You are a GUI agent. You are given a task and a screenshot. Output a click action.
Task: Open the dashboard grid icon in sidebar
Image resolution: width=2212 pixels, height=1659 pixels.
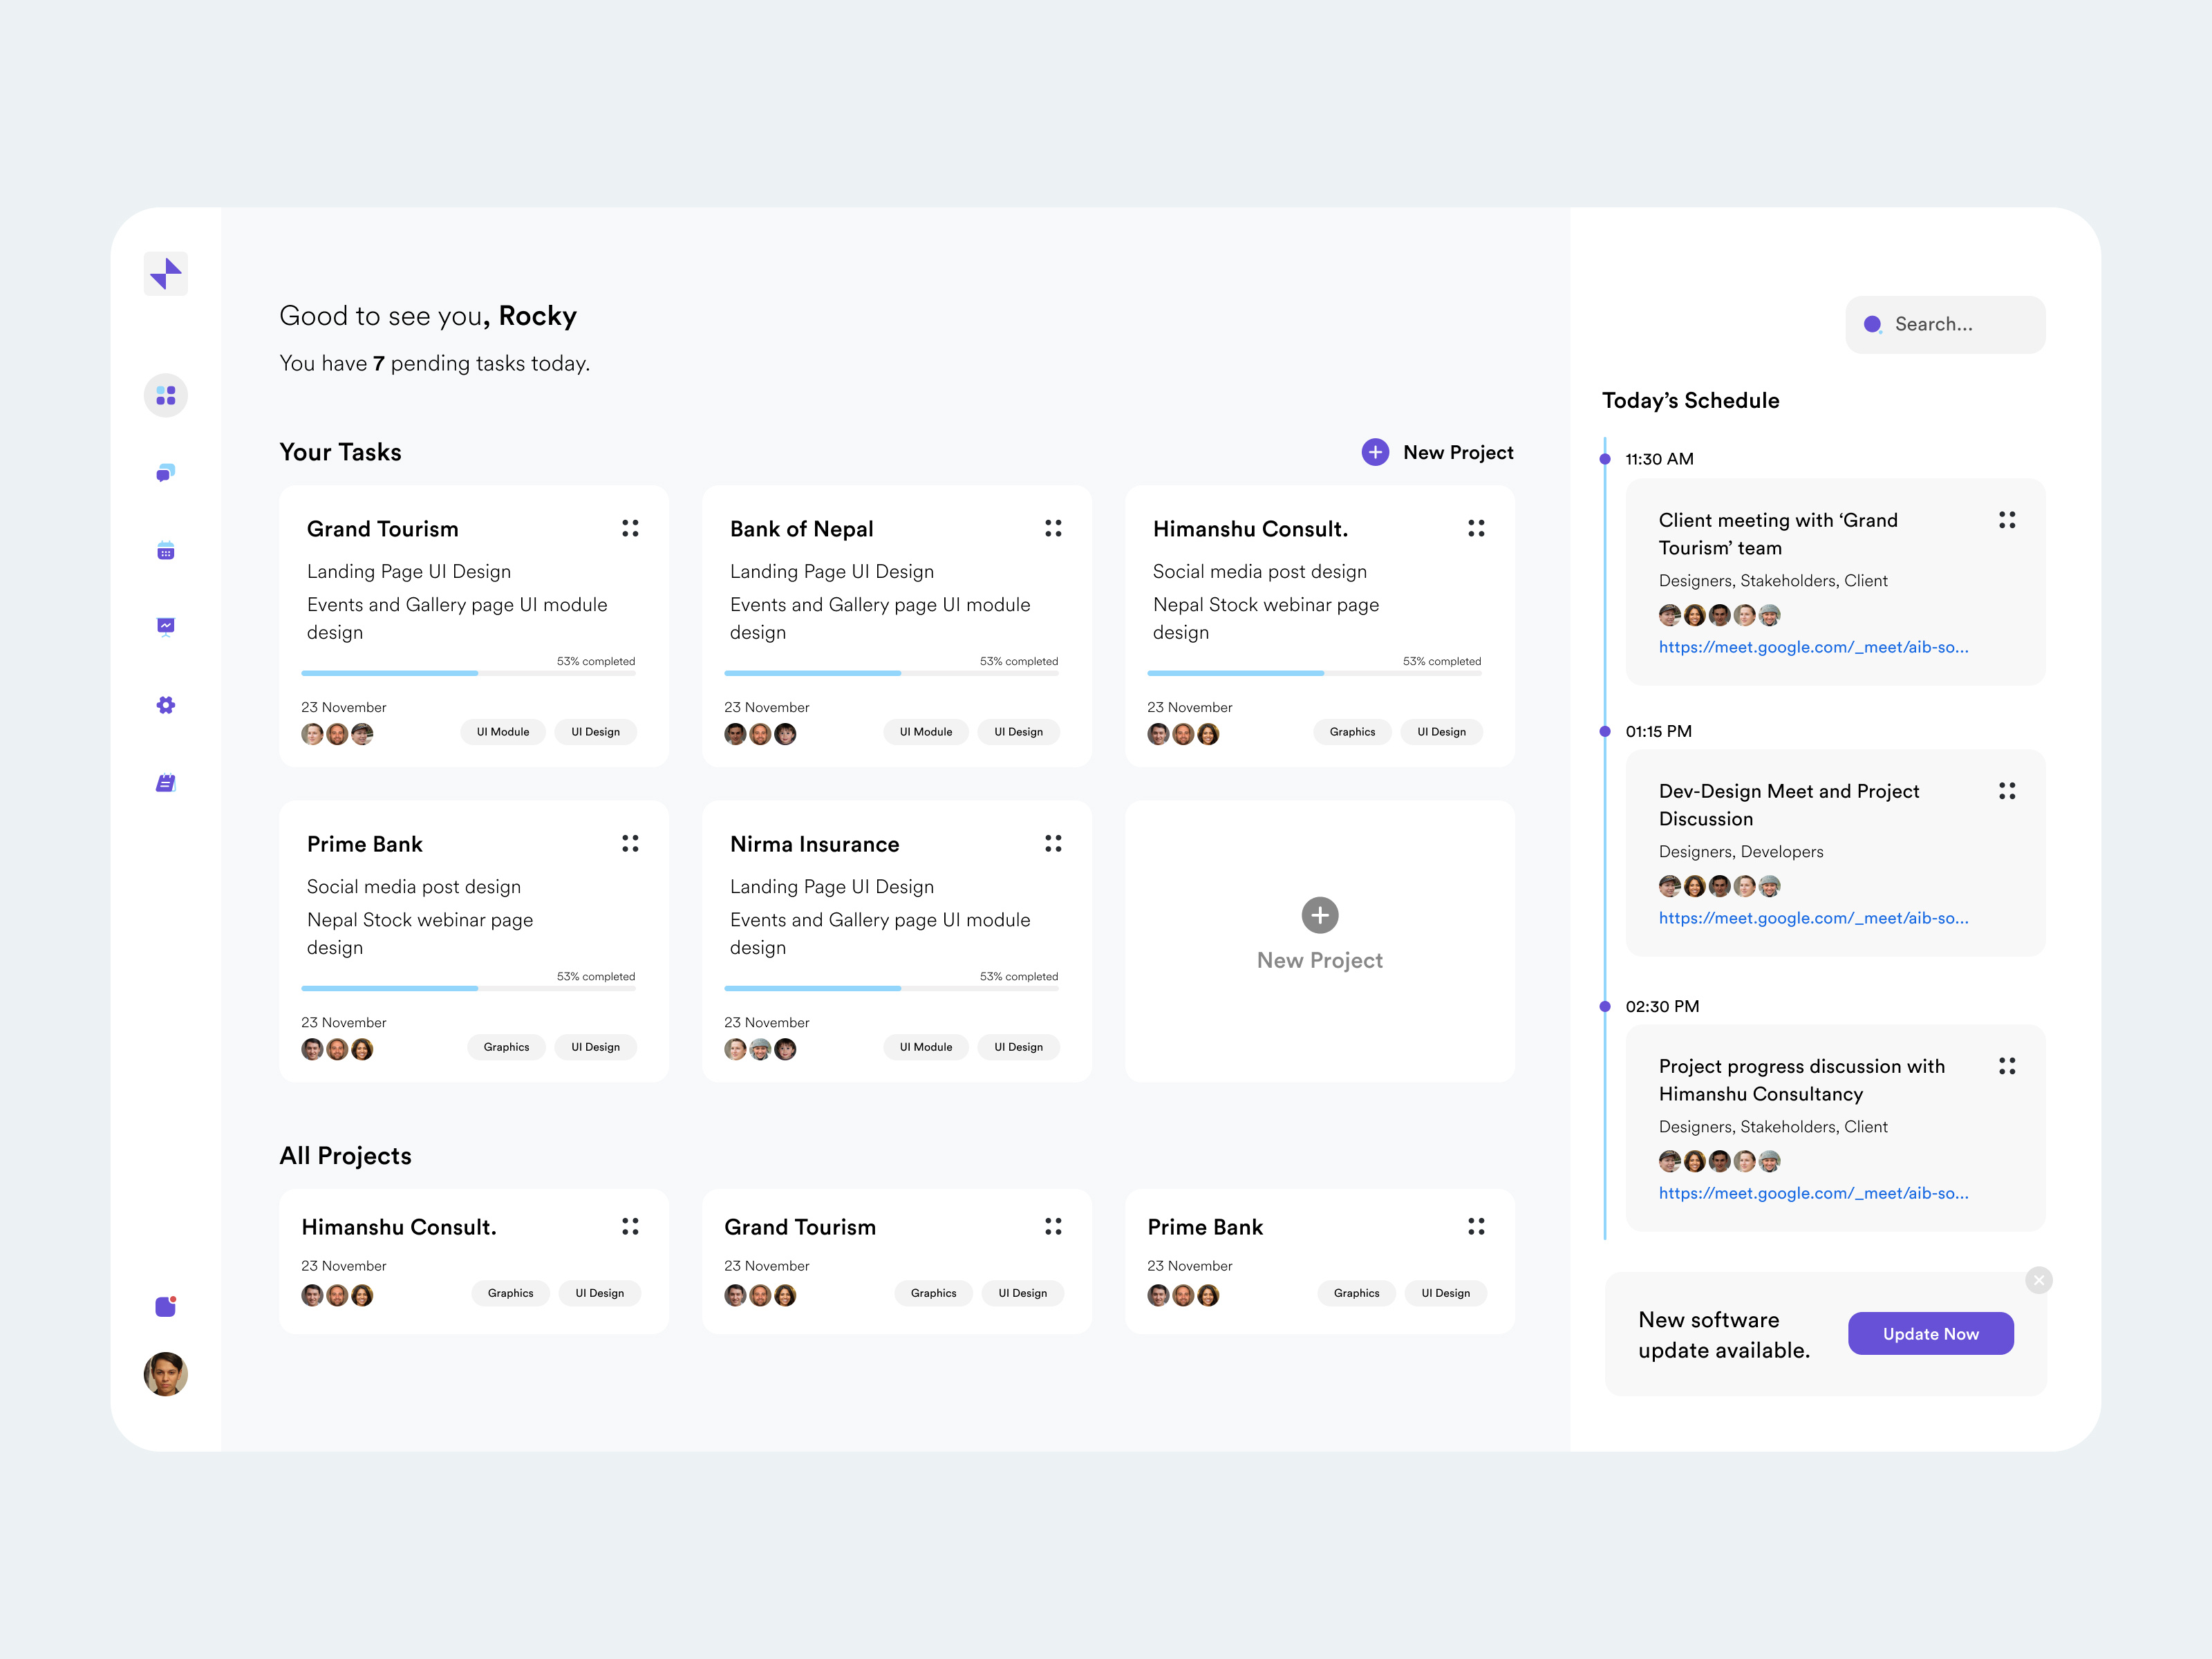click(x=166, y=396)
